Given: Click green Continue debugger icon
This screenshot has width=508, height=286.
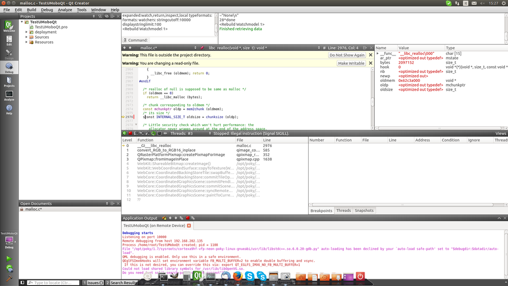Looking at the screenshot, I should tap(125, 133).
